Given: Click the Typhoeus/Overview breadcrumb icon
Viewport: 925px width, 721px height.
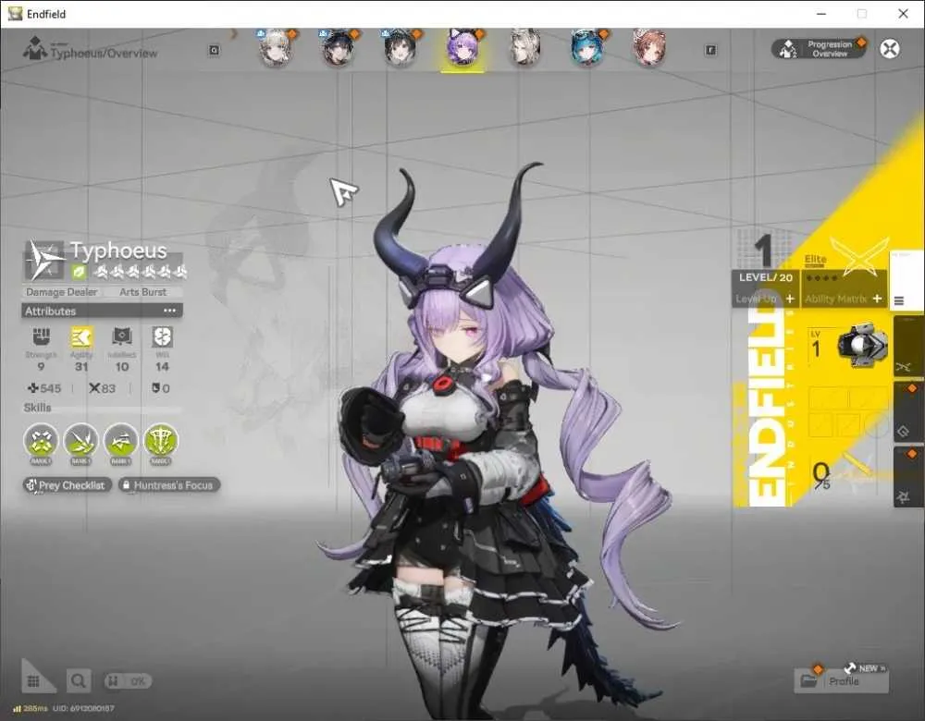Looking at the screenshot, I should [x=35, y=48].
